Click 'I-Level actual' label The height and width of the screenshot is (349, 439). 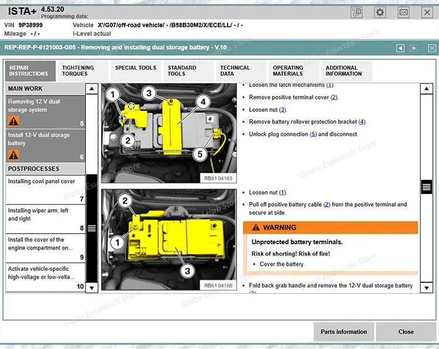[x=92, y=33]
